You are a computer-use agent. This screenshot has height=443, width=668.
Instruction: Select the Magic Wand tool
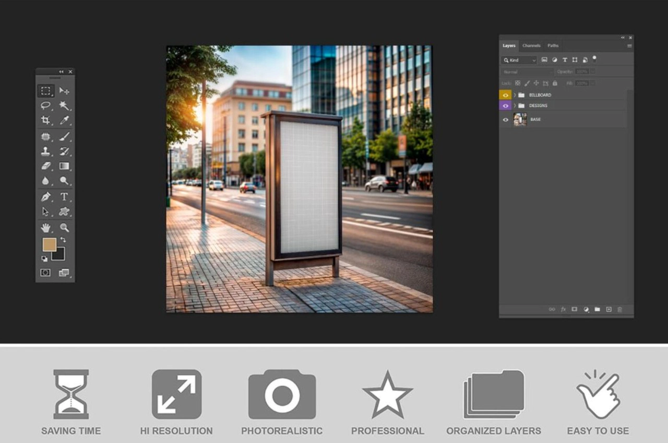(x=64, y=106)
